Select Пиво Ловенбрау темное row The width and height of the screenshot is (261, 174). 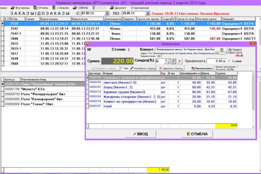[x=43, y=84]
